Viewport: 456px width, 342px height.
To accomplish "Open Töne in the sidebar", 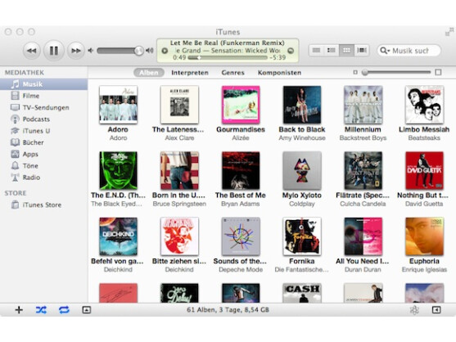I will click(x=43, y=165).
